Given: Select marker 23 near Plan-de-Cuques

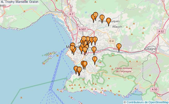Looking at the screenshot, I should tap(102, 18).
